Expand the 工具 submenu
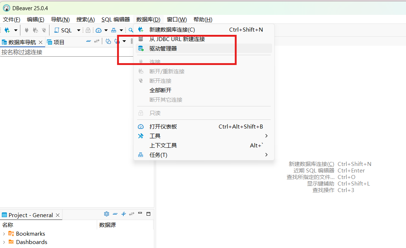 (x=204, y=136)
